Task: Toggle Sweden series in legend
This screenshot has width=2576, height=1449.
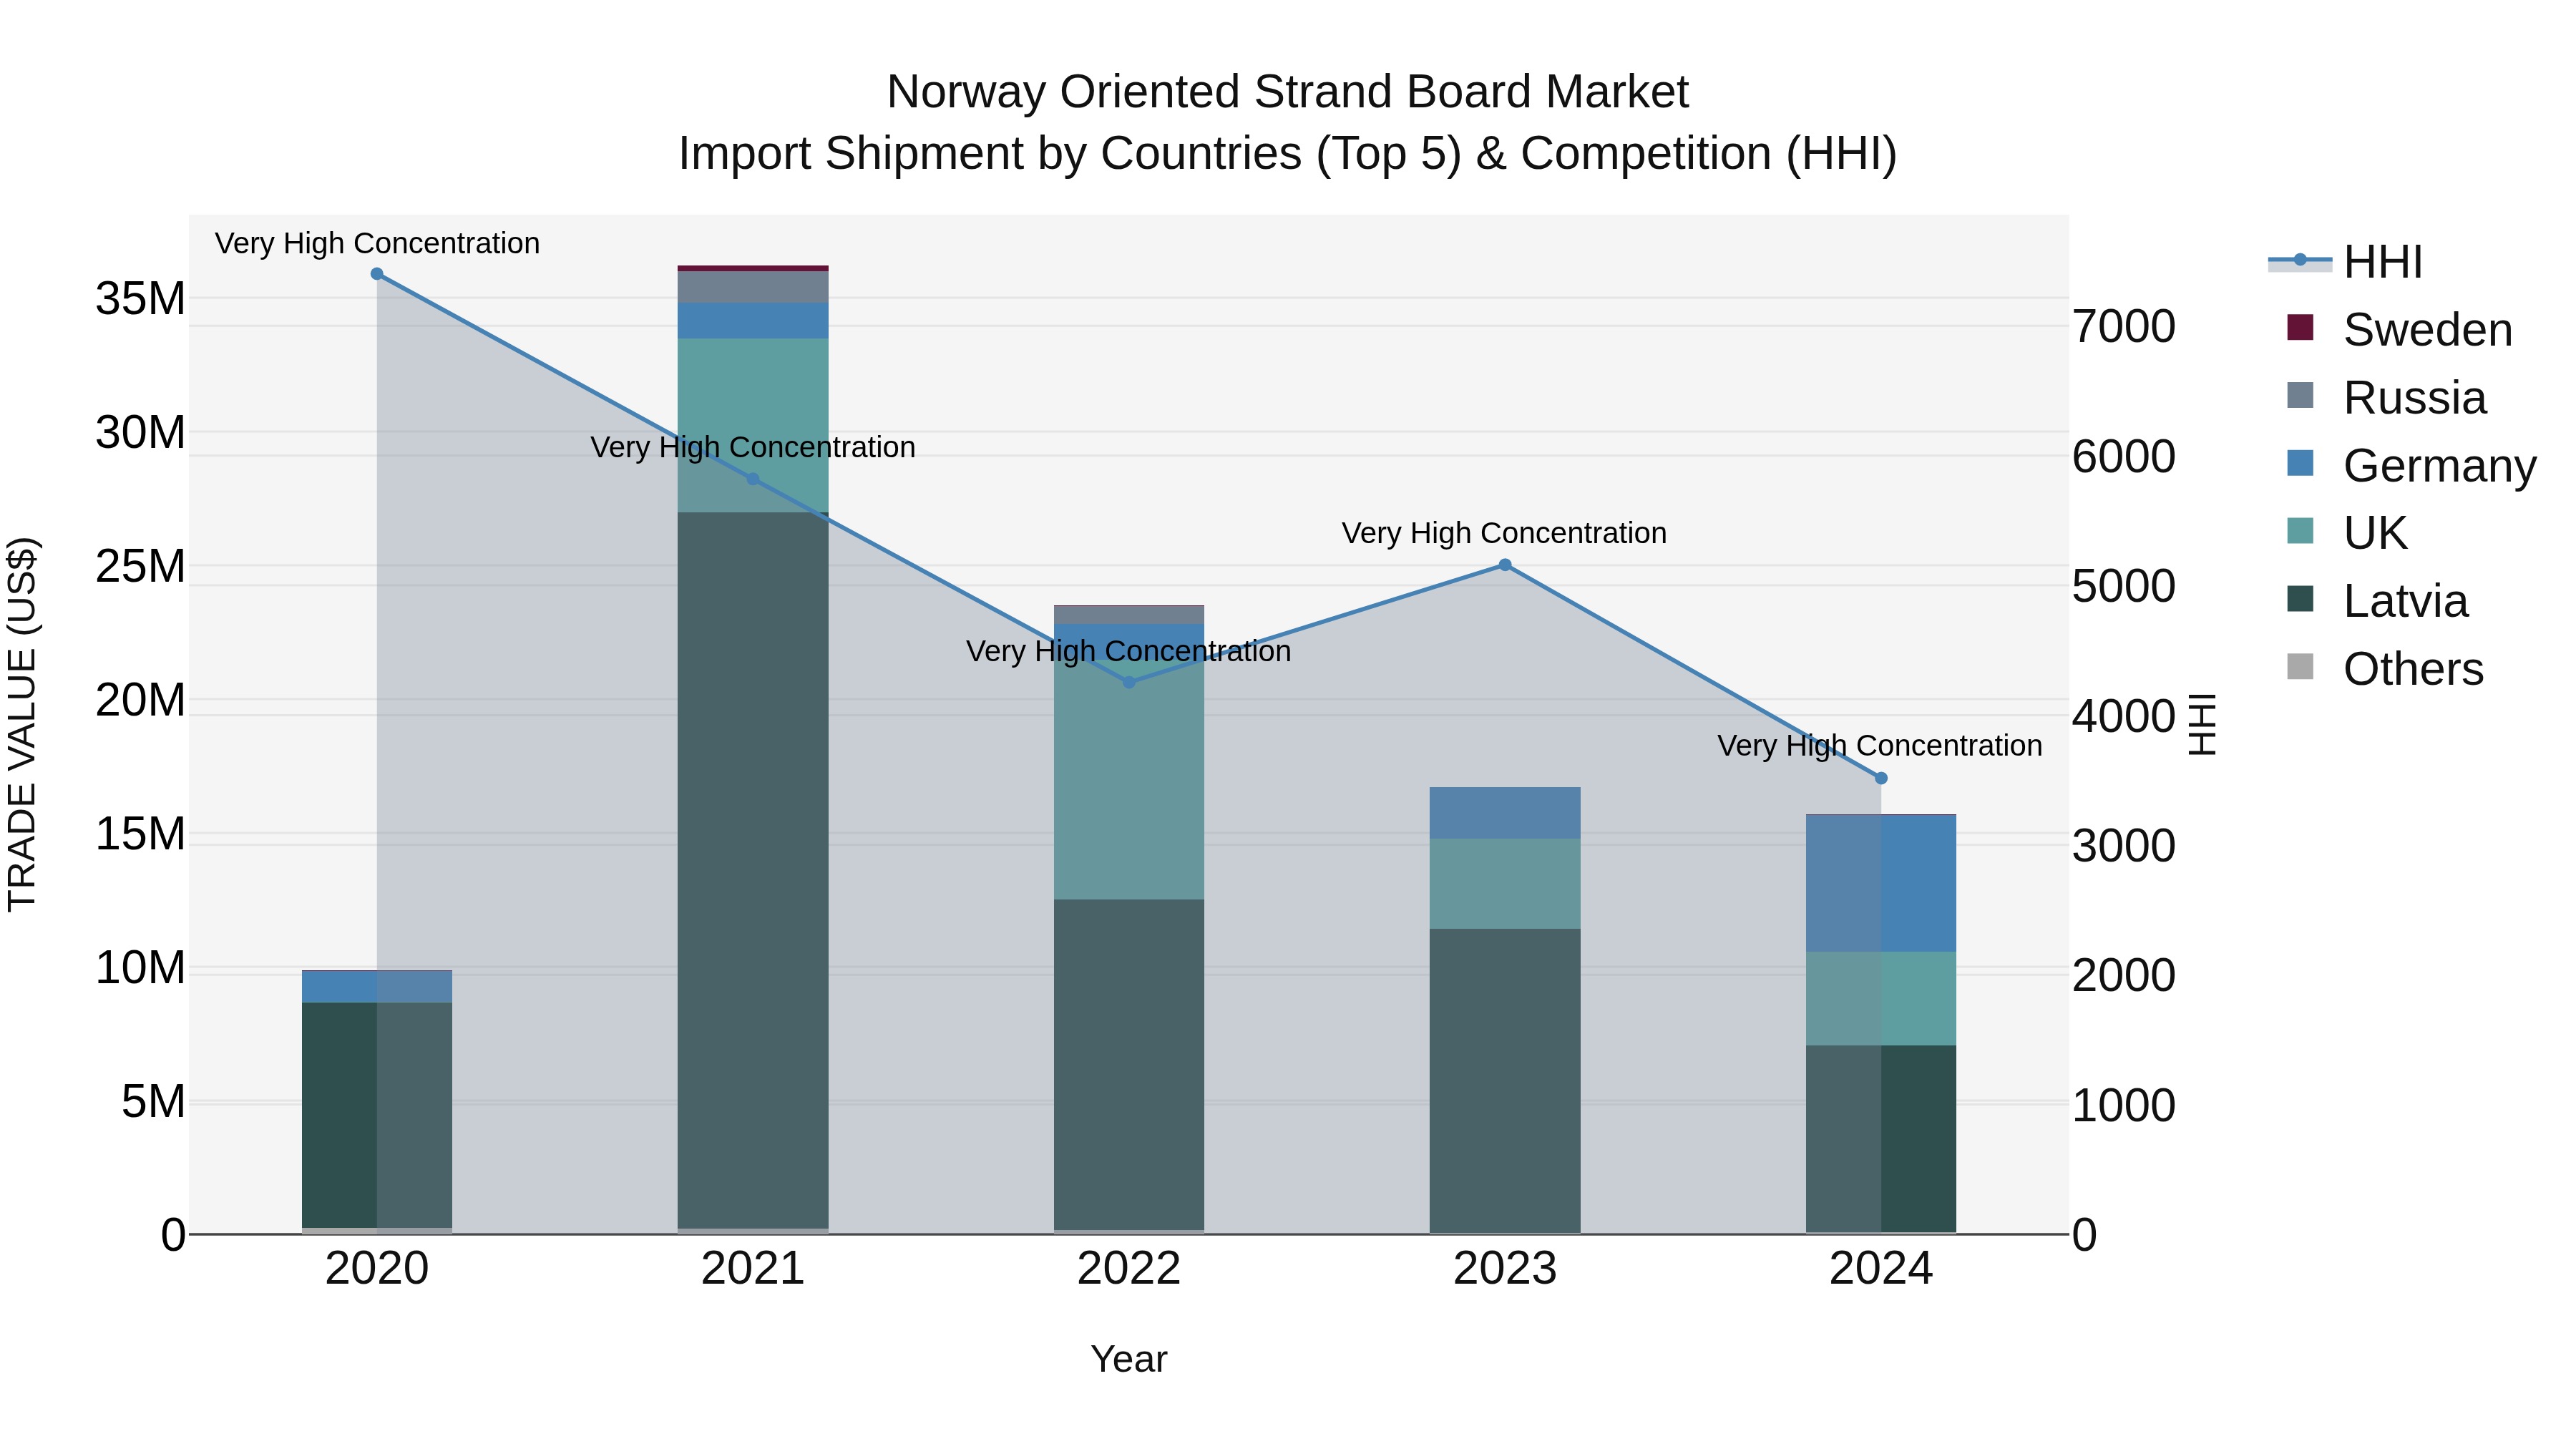Action: point(2400,329)
